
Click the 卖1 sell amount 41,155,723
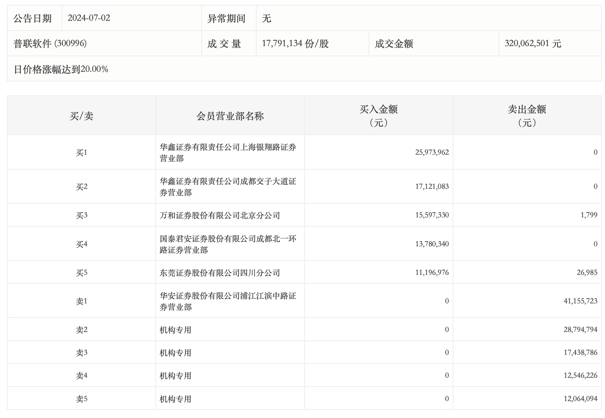tap(580, 301)
